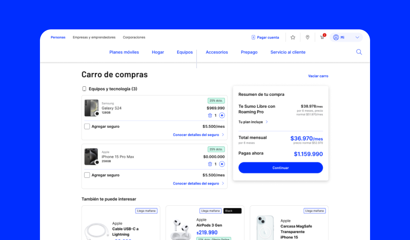Expand Tu plan incluye details
The height and width of the screenshot is (240, 410).
point(253,122)
